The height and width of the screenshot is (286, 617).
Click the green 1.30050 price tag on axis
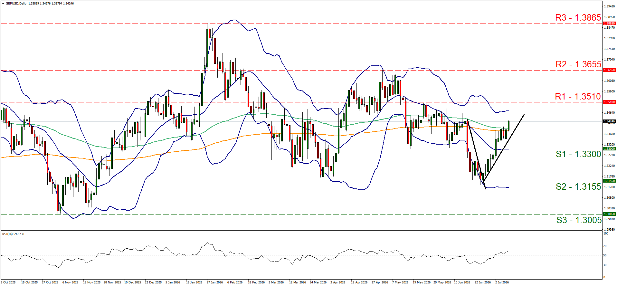point(609,214)
